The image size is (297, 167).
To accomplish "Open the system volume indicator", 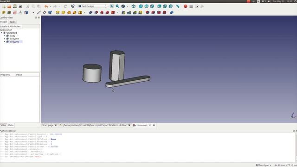I will click(x=269, y=1).
